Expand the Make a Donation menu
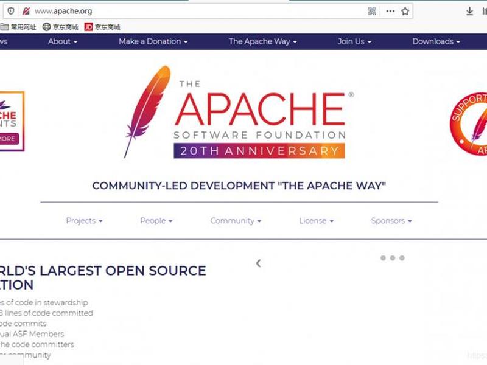 pyautogui.click(x=153, y=41)
